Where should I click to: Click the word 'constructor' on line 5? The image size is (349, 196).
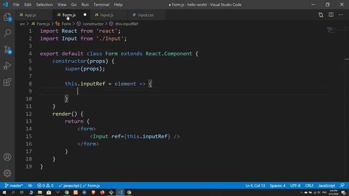pyautogui.click(x=69, y=61)
